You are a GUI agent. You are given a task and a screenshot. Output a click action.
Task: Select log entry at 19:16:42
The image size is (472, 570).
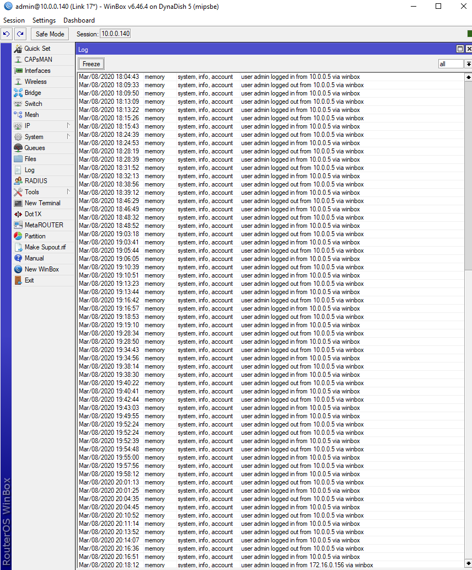[x=271, y=300]
